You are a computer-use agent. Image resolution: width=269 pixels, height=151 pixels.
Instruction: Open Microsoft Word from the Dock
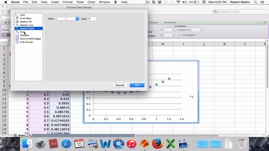coord(105,143)
